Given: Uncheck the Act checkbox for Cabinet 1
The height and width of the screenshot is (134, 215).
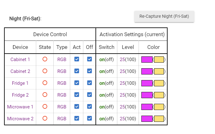Looking at the screenshot, I should [x=77, y=59].
